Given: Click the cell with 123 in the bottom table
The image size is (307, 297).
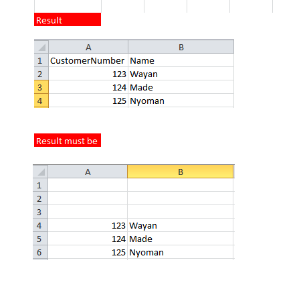Looking at the screenshot, I should point(88,225).
